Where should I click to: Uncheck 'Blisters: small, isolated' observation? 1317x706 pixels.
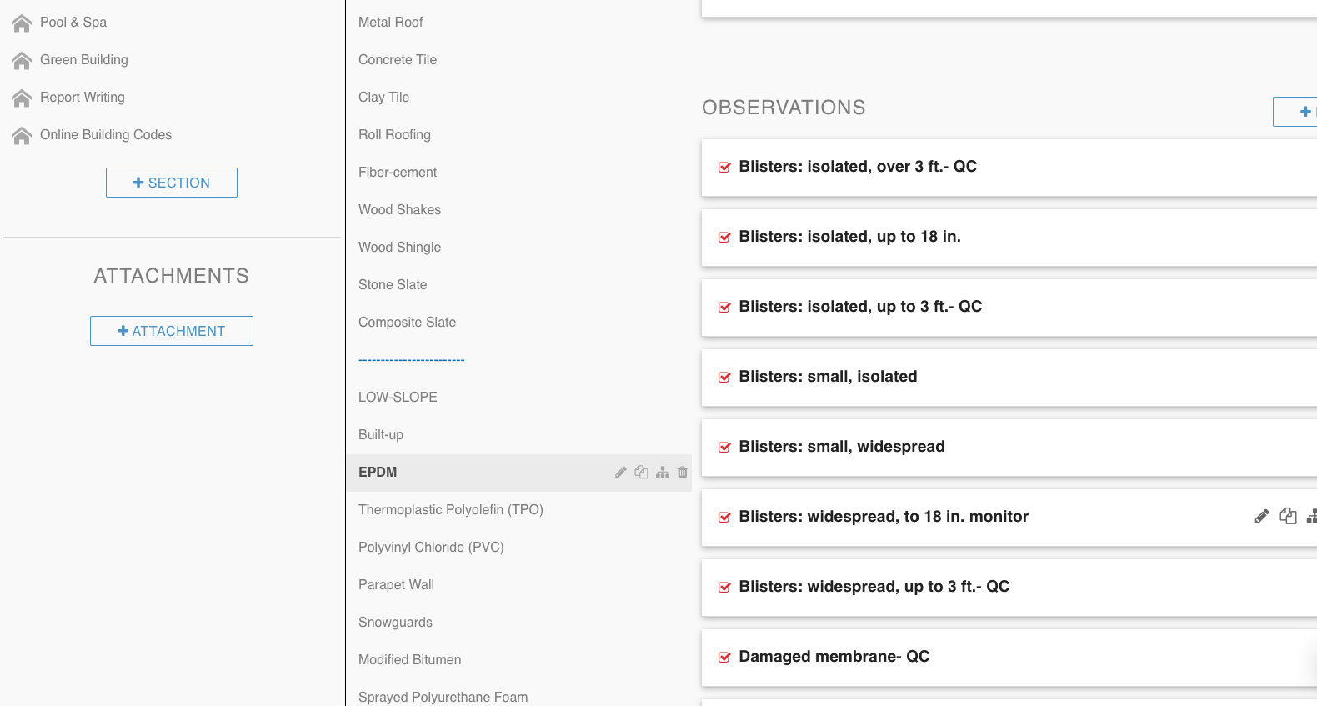click(x=724, y=378)
